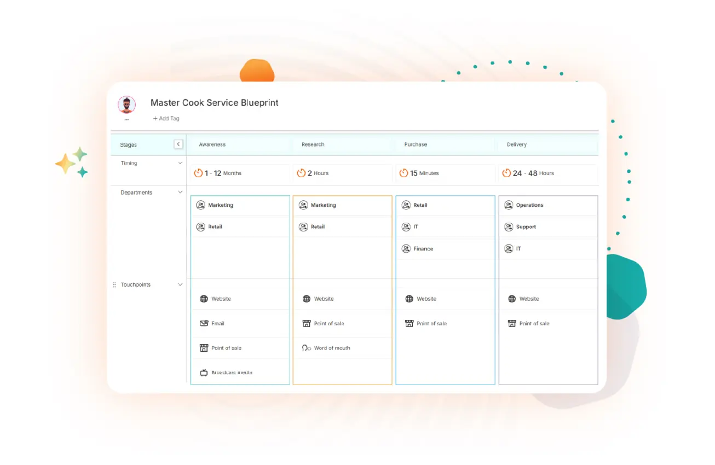Click the Website globe icon in Purchase
The width and height of the screenshot is (715, 465).
click(409, 299)
